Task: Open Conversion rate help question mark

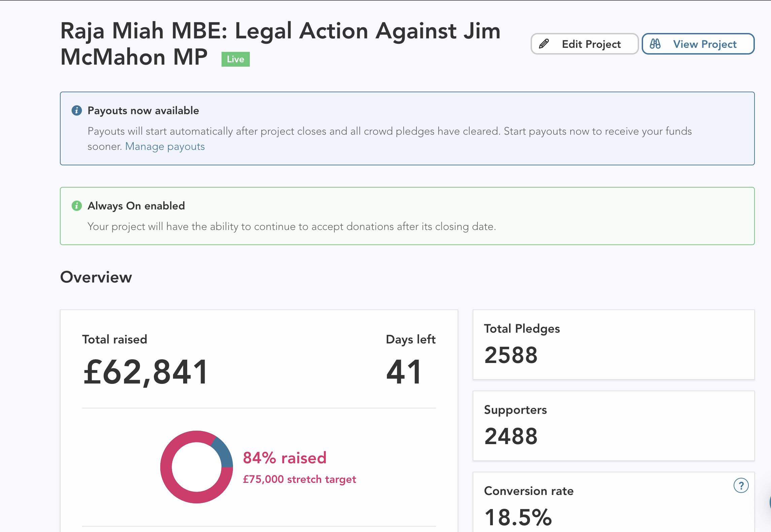Action: [x=741, y=486]
